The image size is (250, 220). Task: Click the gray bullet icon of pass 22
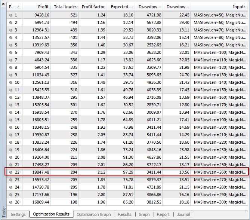[10, 172]
